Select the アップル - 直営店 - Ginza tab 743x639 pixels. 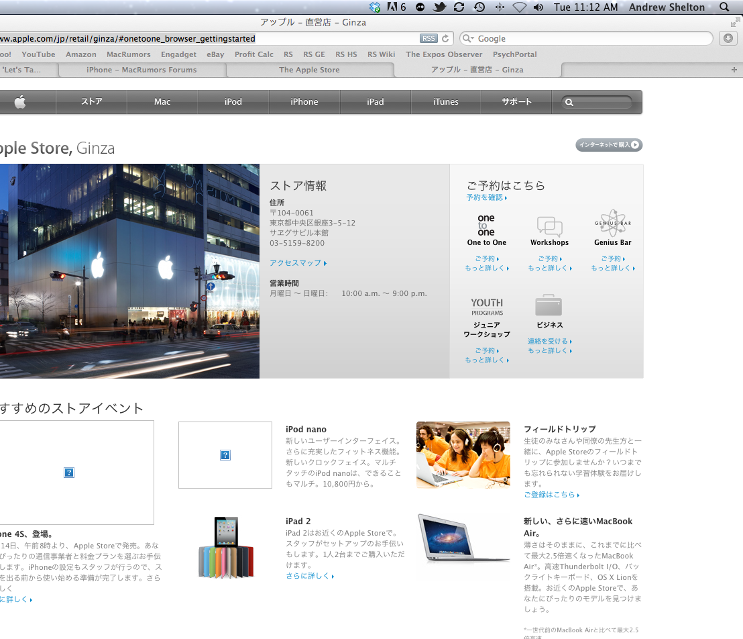click(477, 70)
